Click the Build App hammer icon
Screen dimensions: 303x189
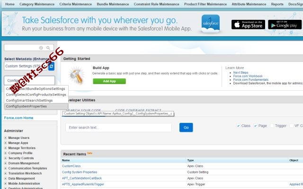coord(76,75)
